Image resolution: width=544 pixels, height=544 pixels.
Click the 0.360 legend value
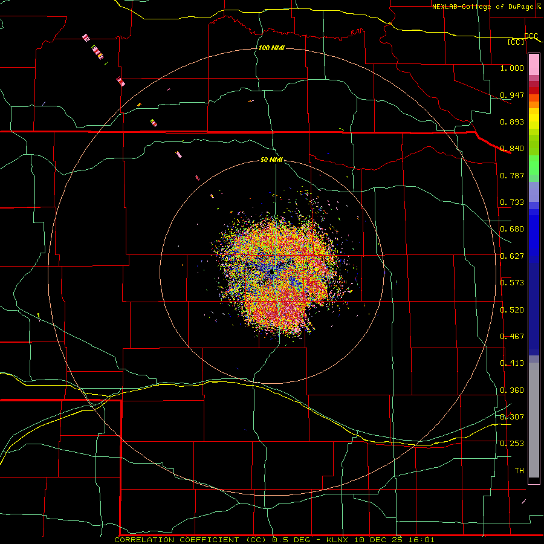coord(512,390)
